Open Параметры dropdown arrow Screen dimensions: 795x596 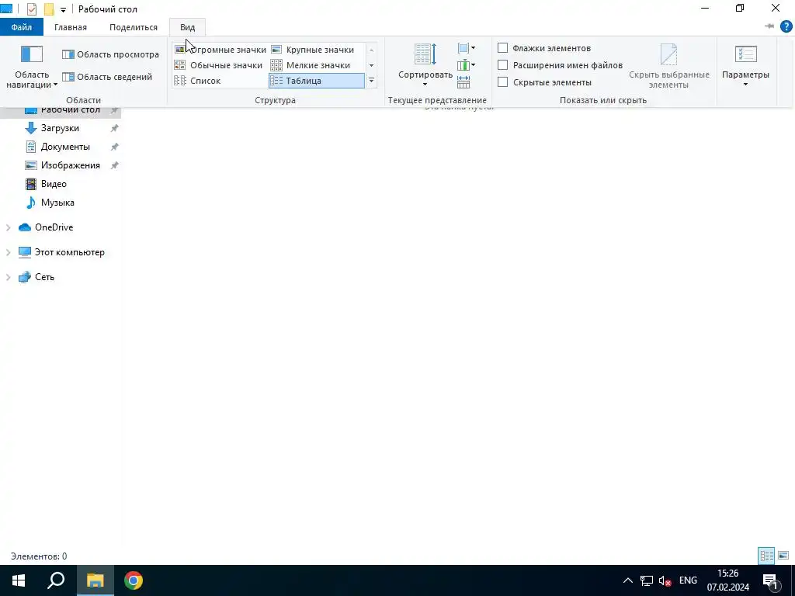pos(745,84)
